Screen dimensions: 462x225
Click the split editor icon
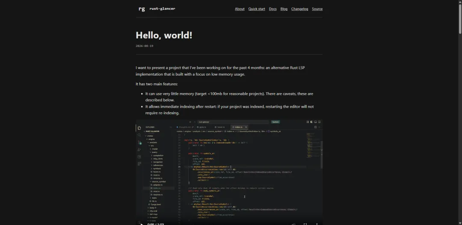pyautogui.click(x=316, y=127)
